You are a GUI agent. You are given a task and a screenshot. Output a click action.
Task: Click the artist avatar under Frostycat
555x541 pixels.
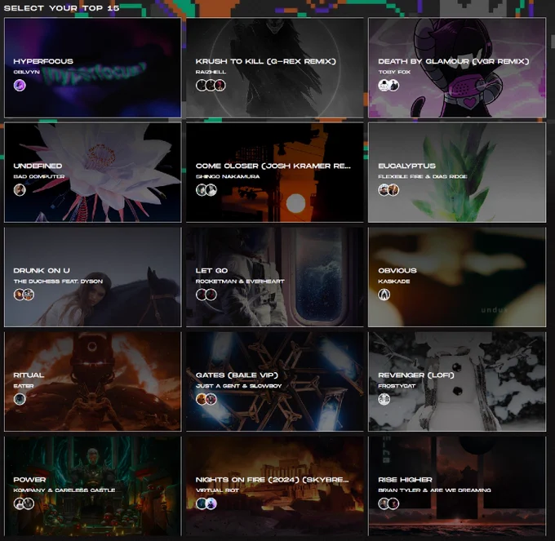[x=384, y=399]
